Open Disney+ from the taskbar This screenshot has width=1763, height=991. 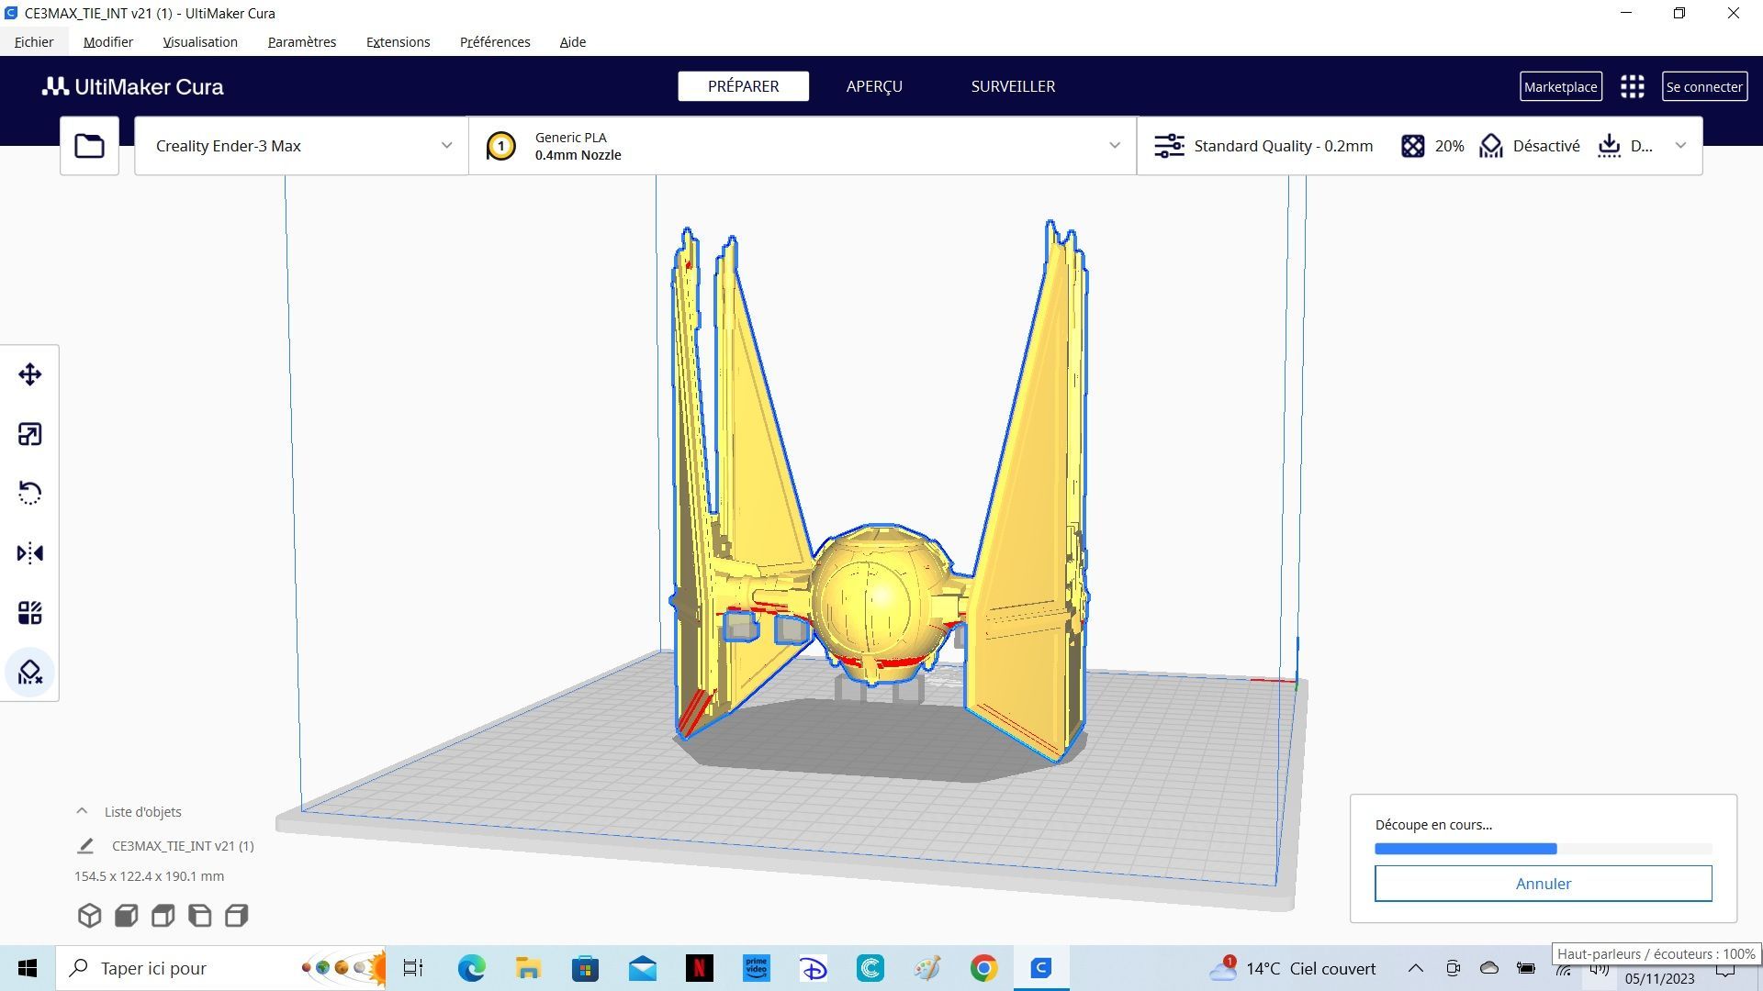tap(813, 968)
